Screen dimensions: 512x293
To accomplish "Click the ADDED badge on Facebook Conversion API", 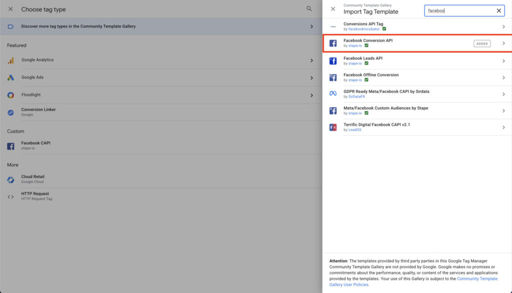I will coord(482,43).
